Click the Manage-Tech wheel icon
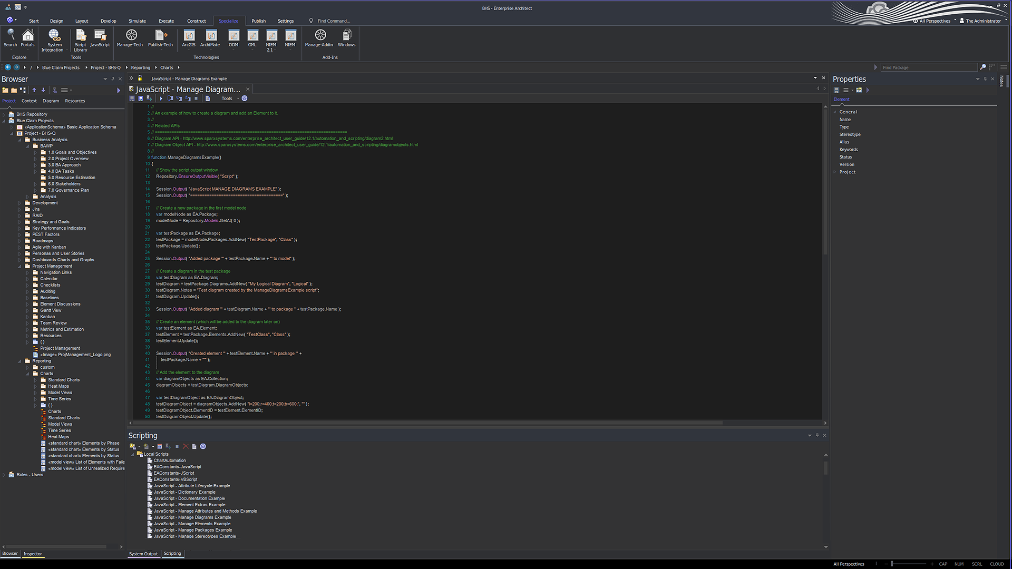Image resolution: width=1012 pixels, height=569 pixels. pos(131,35)
